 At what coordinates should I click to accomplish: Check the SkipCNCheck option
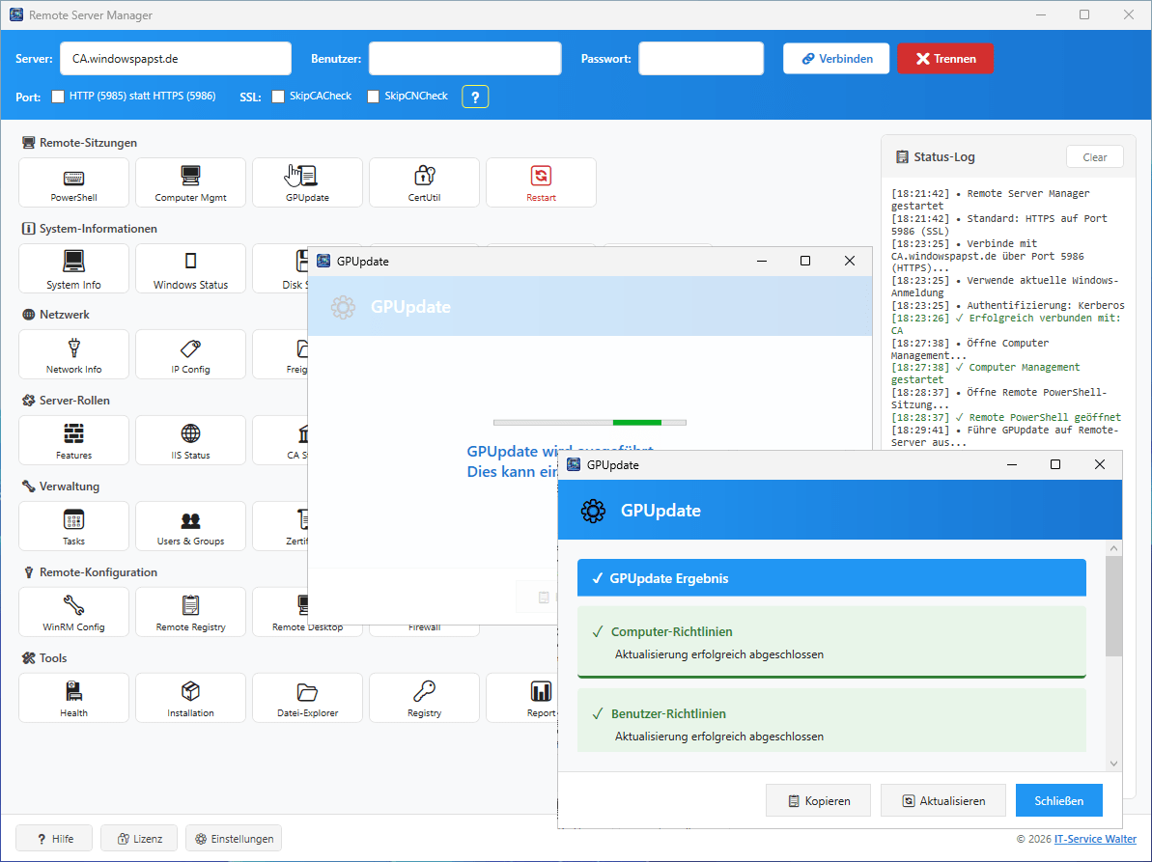374,97
